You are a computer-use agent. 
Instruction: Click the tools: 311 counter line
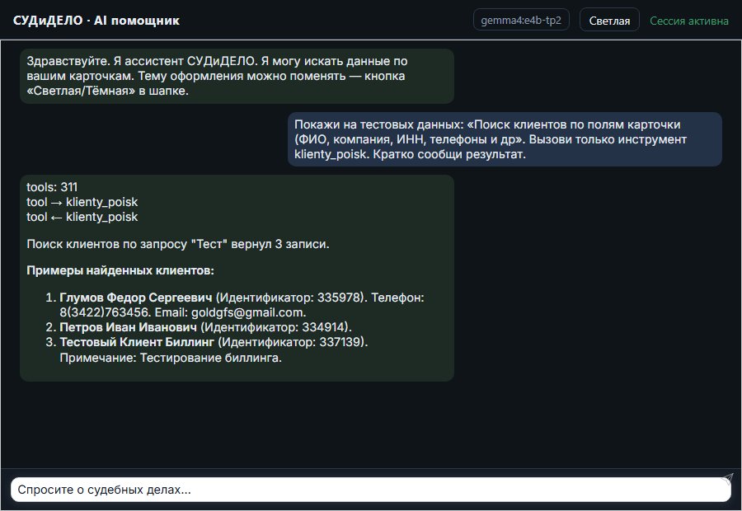(52, 187)
